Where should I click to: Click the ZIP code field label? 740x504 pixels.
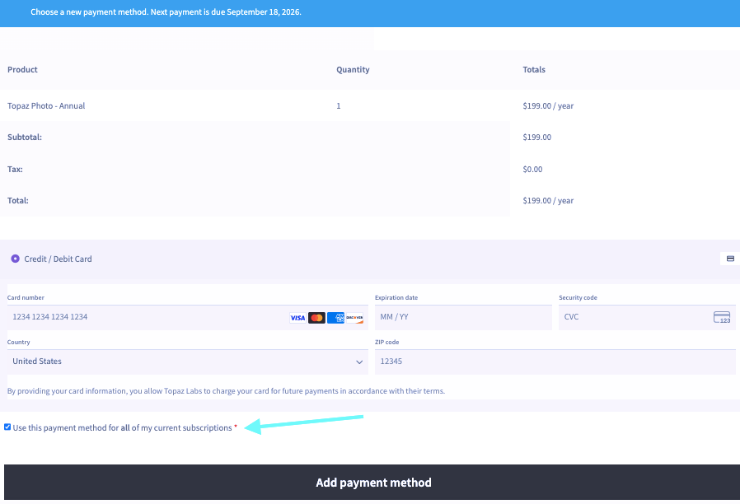(386, 342)
